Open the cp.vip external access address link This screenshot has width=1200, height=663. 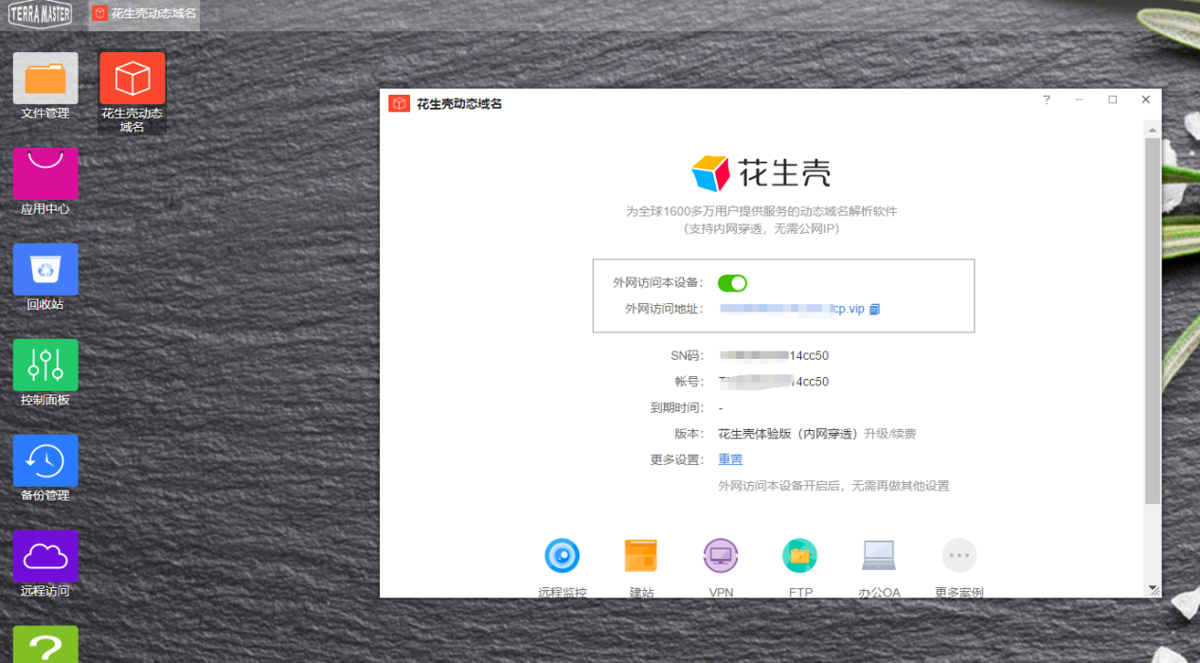point(792,310)
